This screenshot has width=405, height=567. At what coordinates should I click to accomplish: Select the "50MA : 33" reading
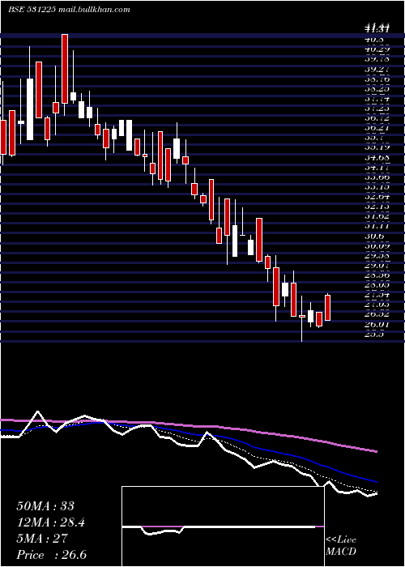point(47,506)
